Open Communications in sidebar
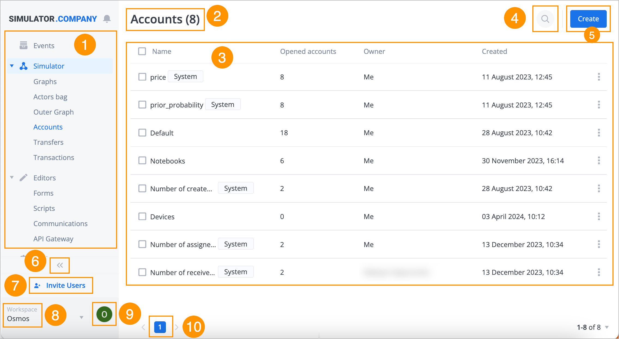619x339 pixels. [60, 224]
